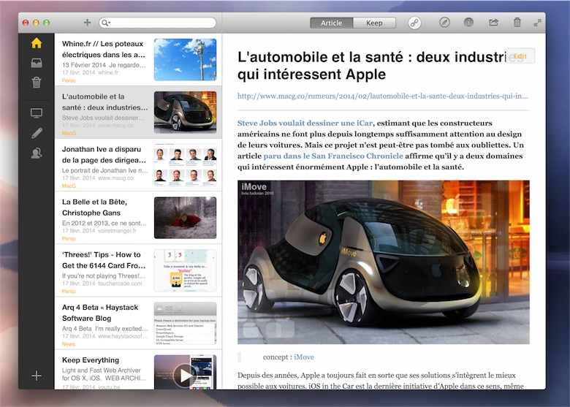The image size is (570, 407).
Task: Select the contacts icon in sidebar
Action: (x=37, y=153)
